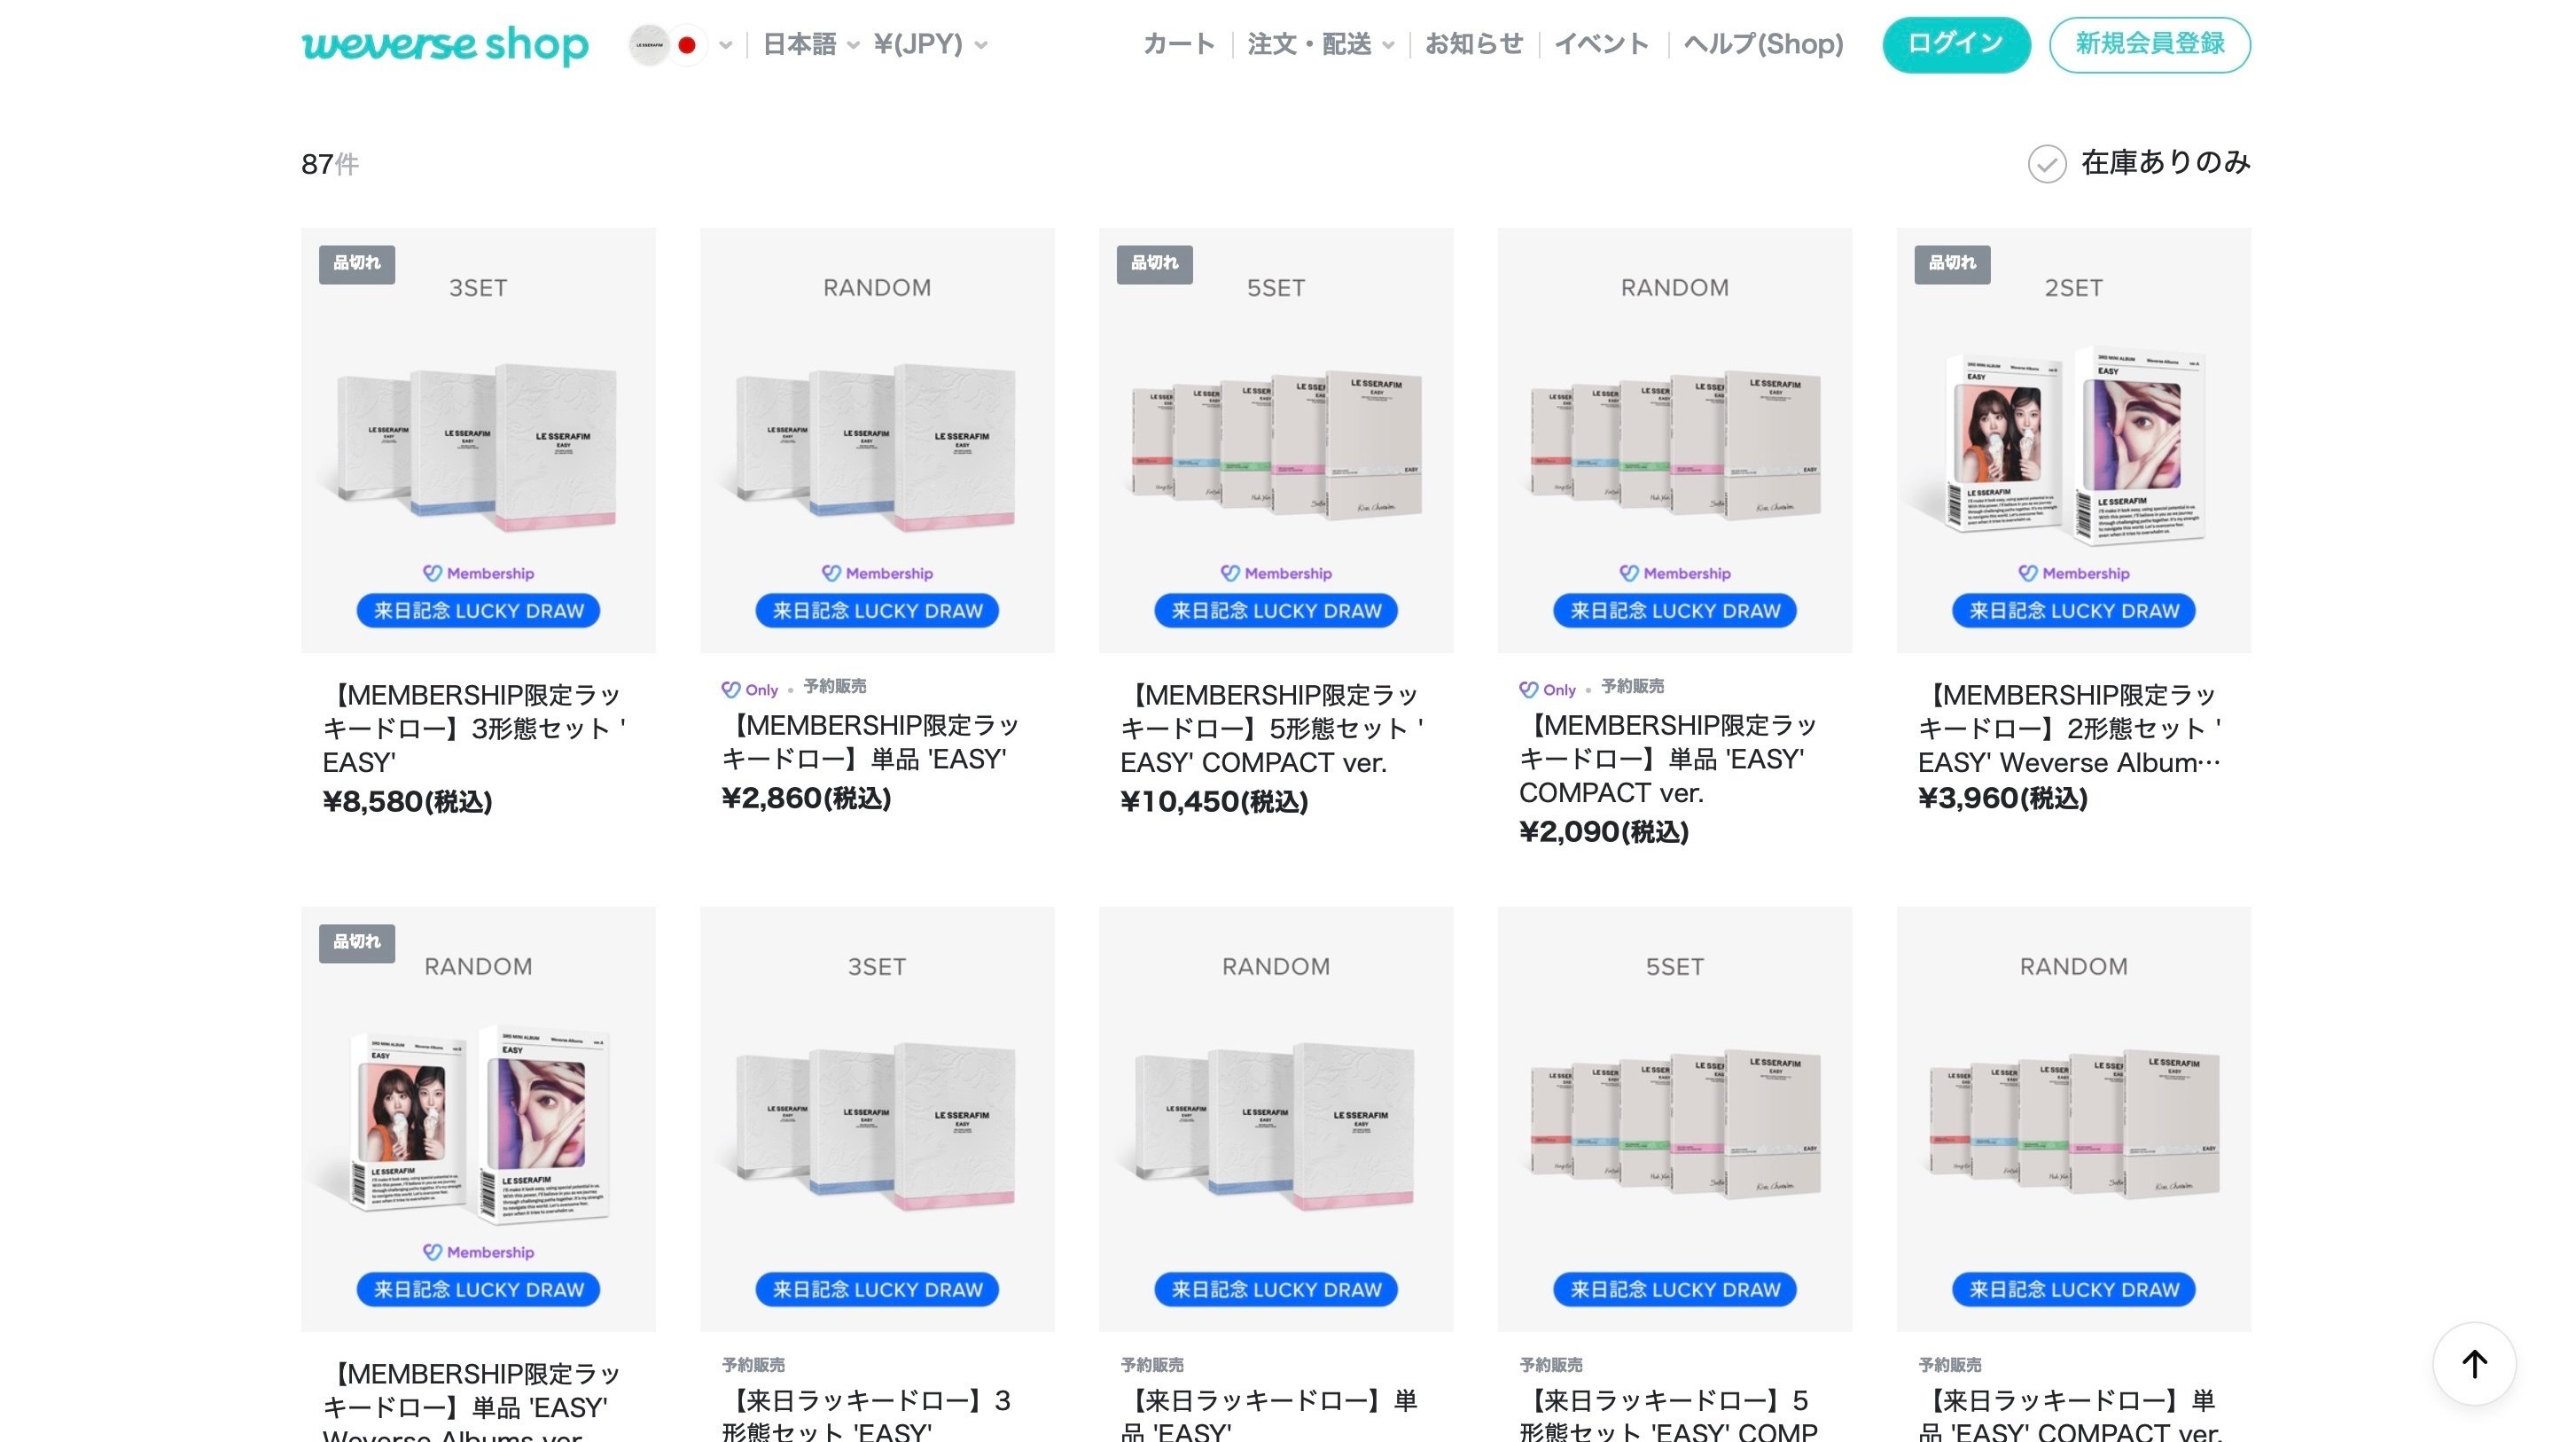Click the 【来日ラッキードロー】単品 'EASY' title
The height and width of the screenshot is (1442, 2552).
point(1269,1416)
